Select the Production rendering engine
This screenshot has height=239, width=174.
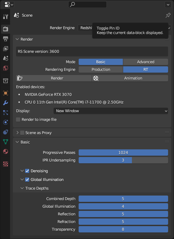[101, 69]
